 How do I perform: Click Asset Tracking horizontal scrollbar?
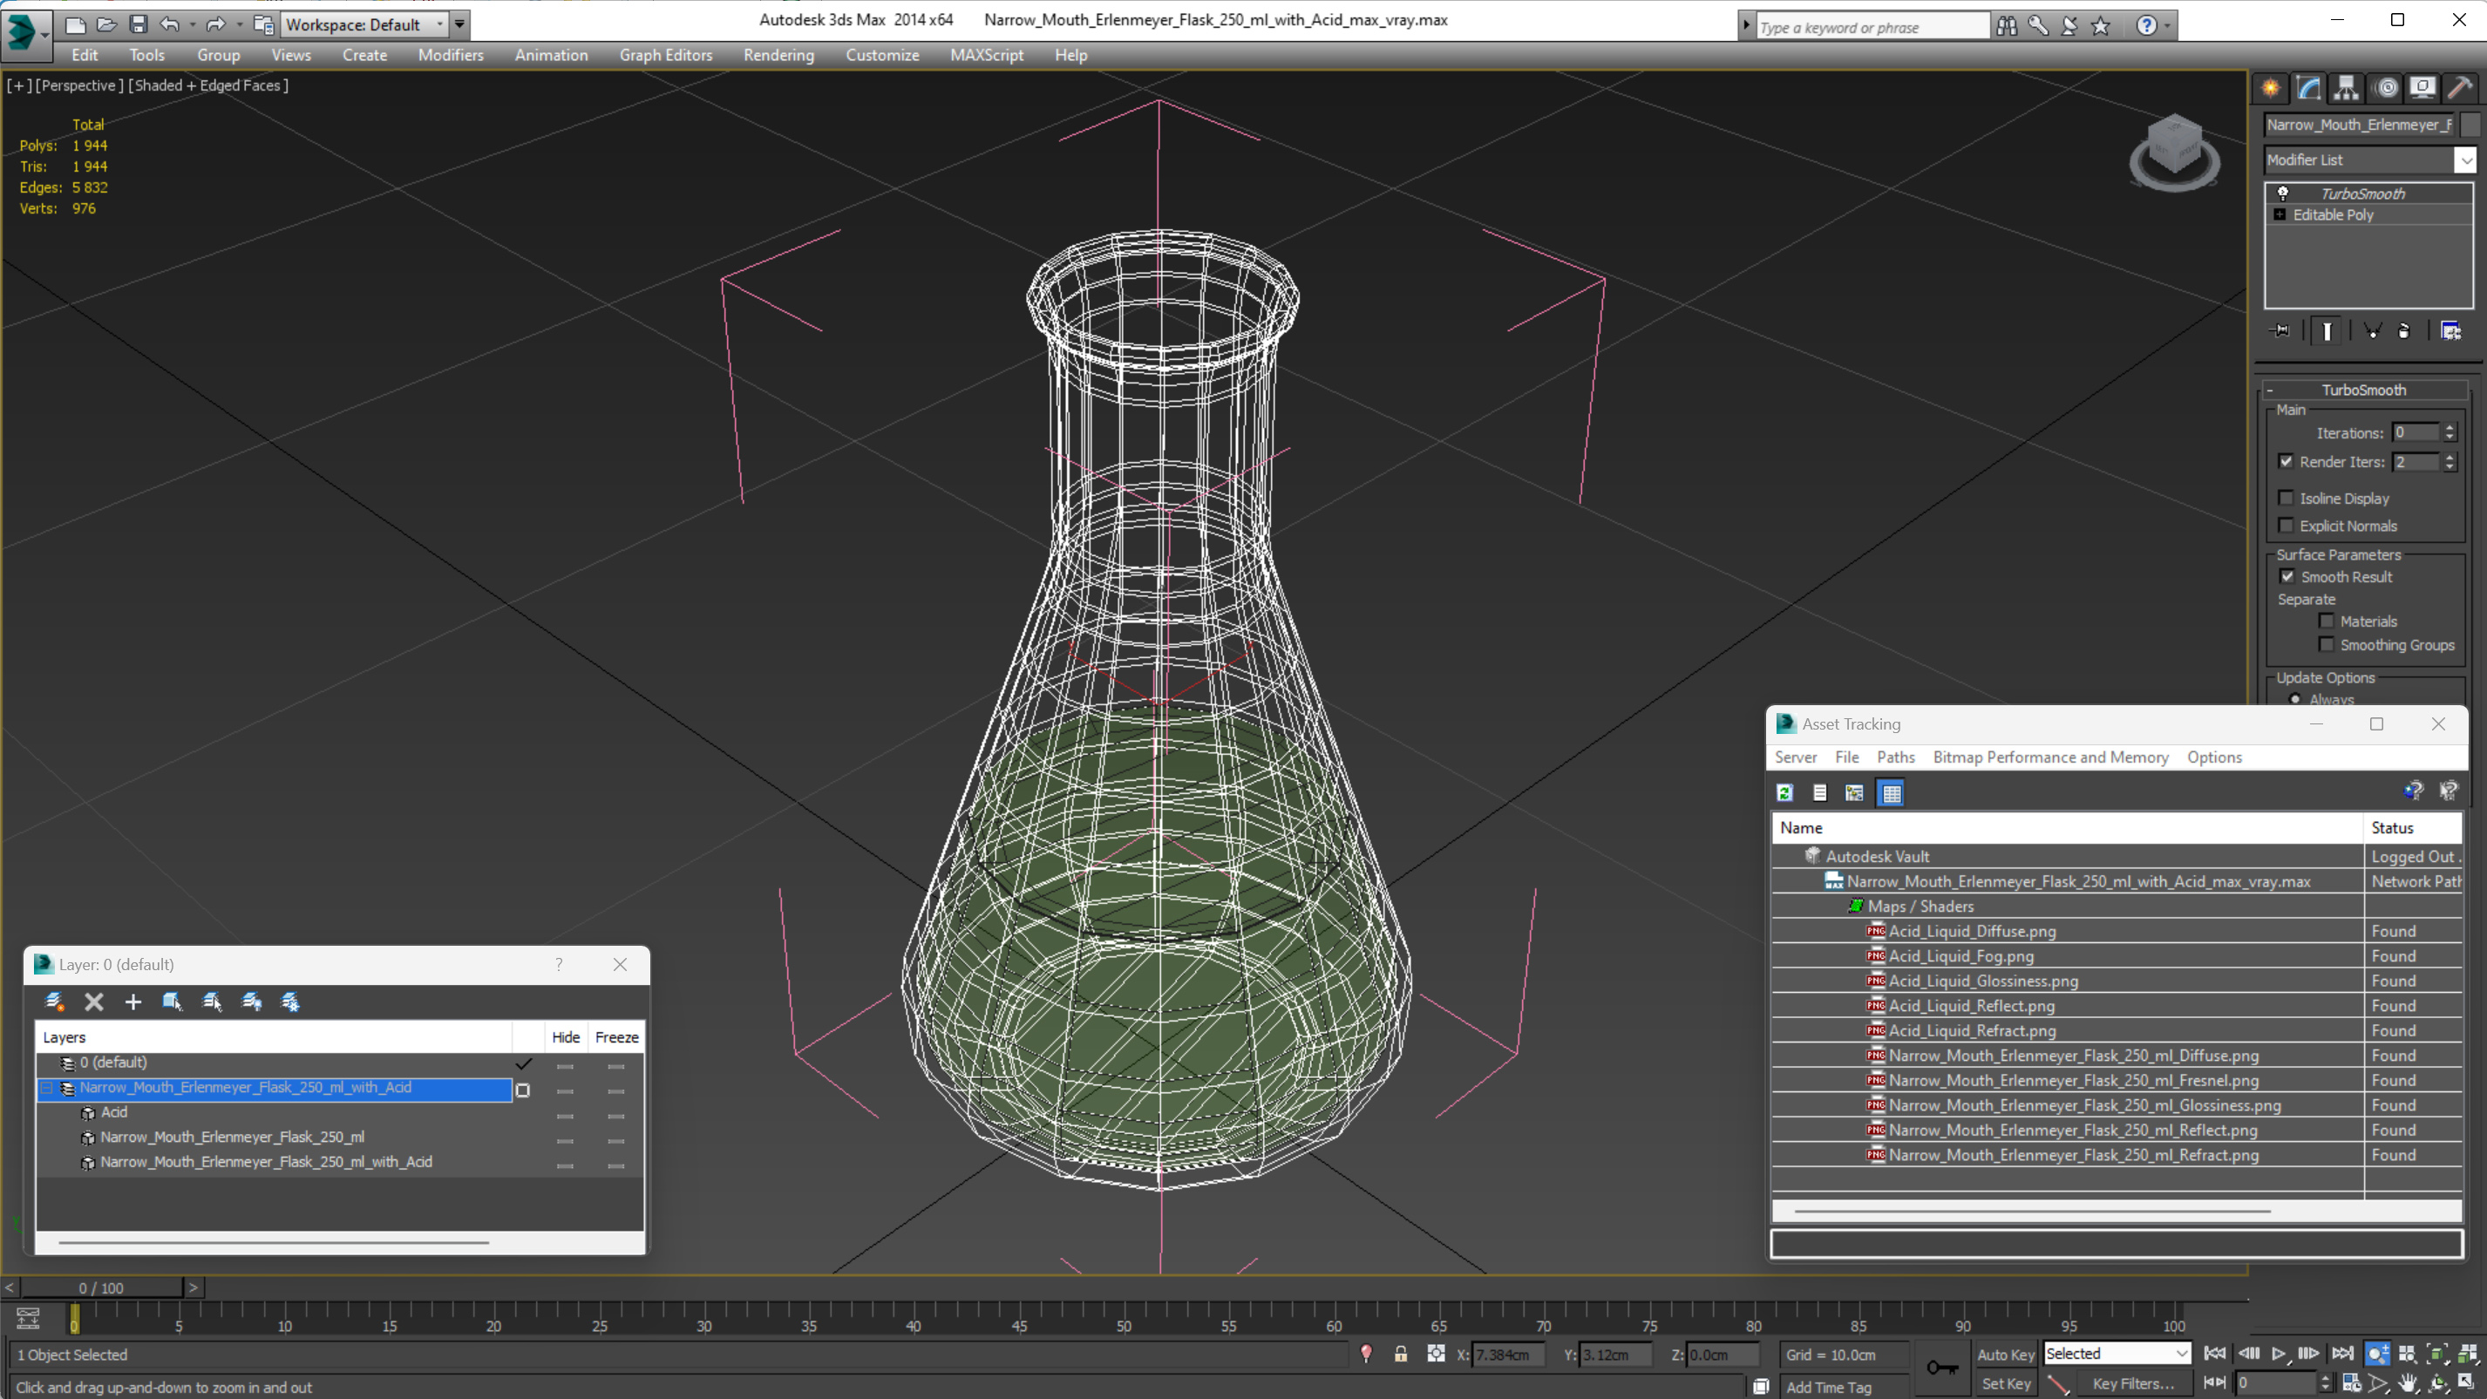(x=2031, y=1210)
